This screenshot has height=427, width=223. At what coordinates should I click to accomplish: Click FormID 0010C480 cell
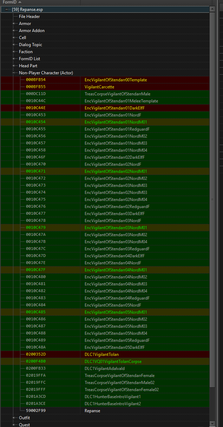click(36, 277)
